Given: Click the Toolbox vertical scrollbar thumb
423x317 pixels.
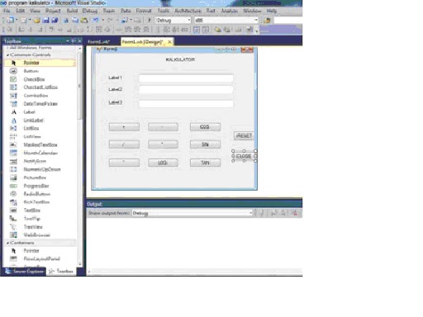Looking at the screenshot, I should pyautogui.click(x=79, y=86).
